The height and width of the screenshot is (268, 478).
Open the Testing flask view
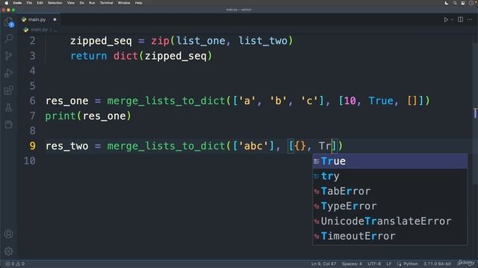9,107
